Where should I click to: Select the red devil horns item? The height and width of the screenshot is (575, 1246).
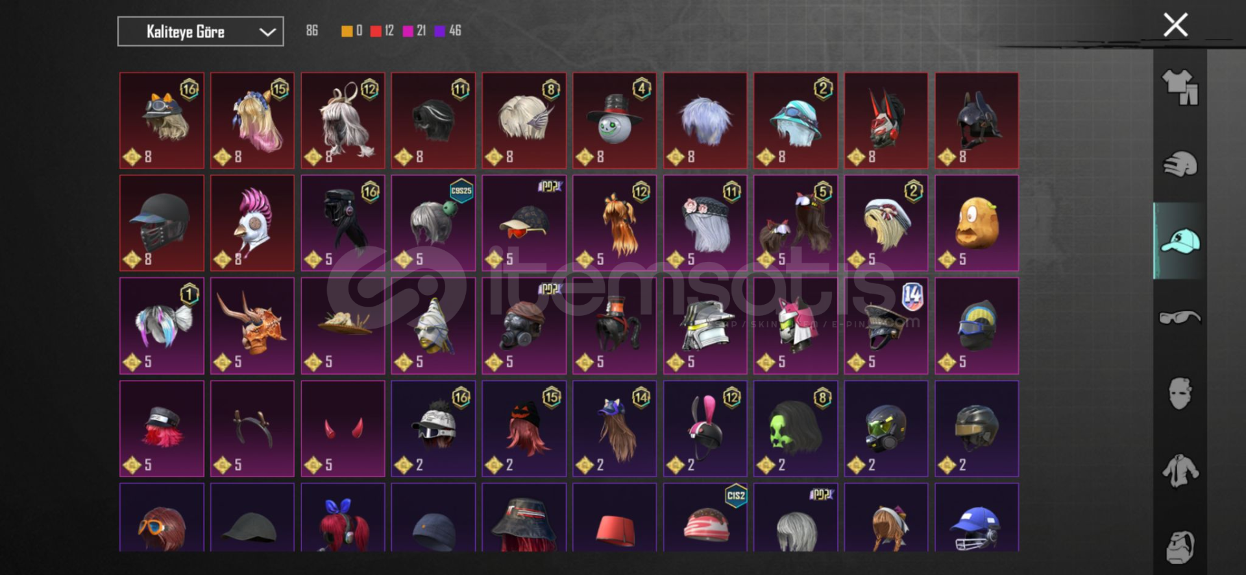click(x=343, y=428)
